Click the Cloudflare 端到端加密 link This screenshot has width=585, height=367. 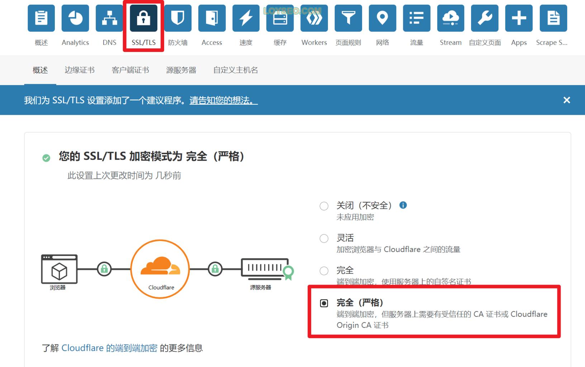tap(109, 348)
